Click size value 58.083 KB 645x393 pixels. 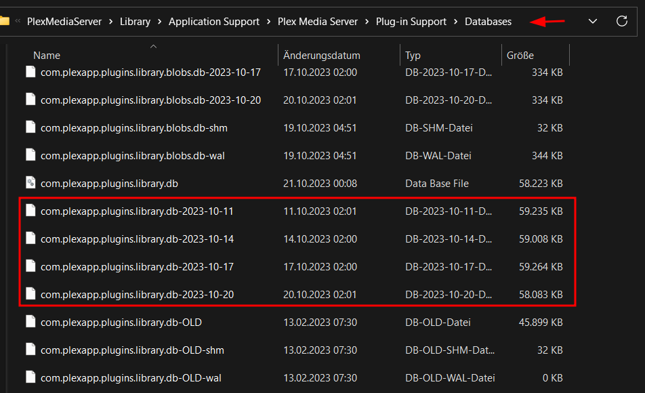pos(541,295)
